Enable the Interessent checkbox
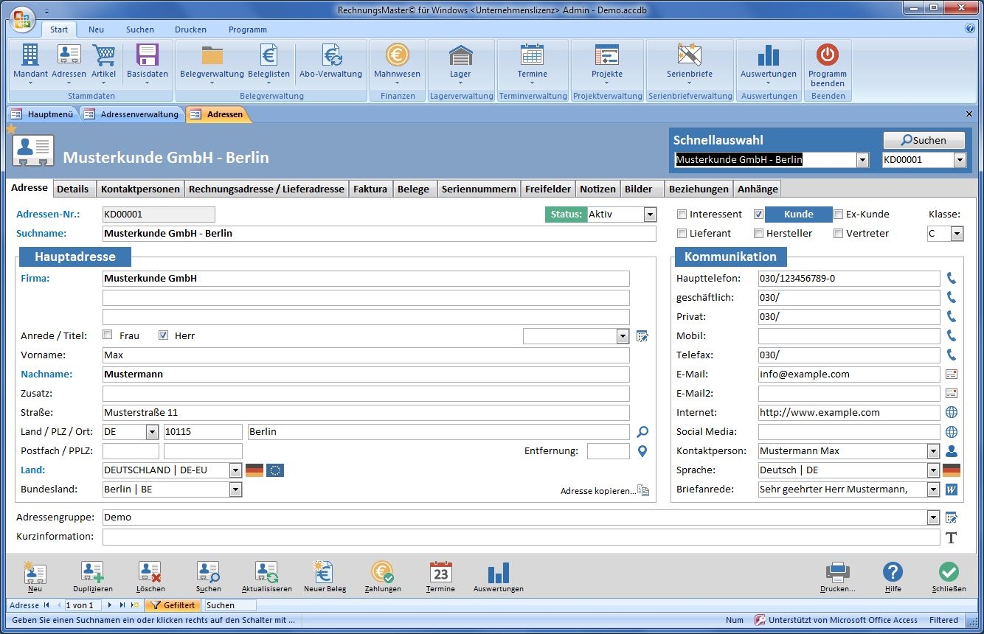The height and width of the screenshot is (634, 984). click(682, 215)
